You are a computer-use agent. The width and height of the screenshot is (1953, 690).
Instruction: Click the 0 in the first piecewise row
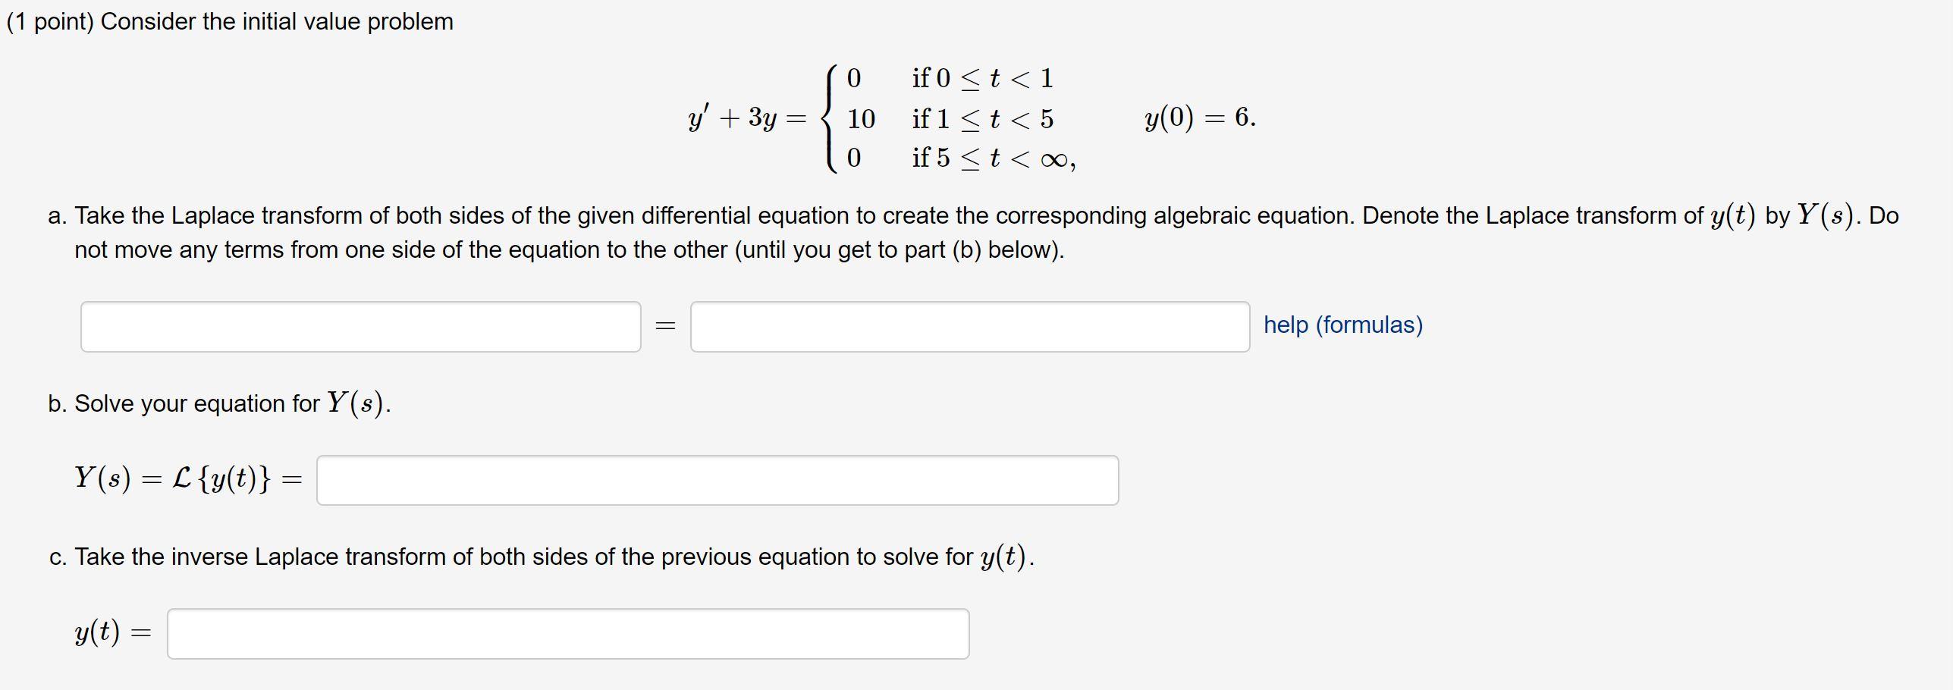853,78
